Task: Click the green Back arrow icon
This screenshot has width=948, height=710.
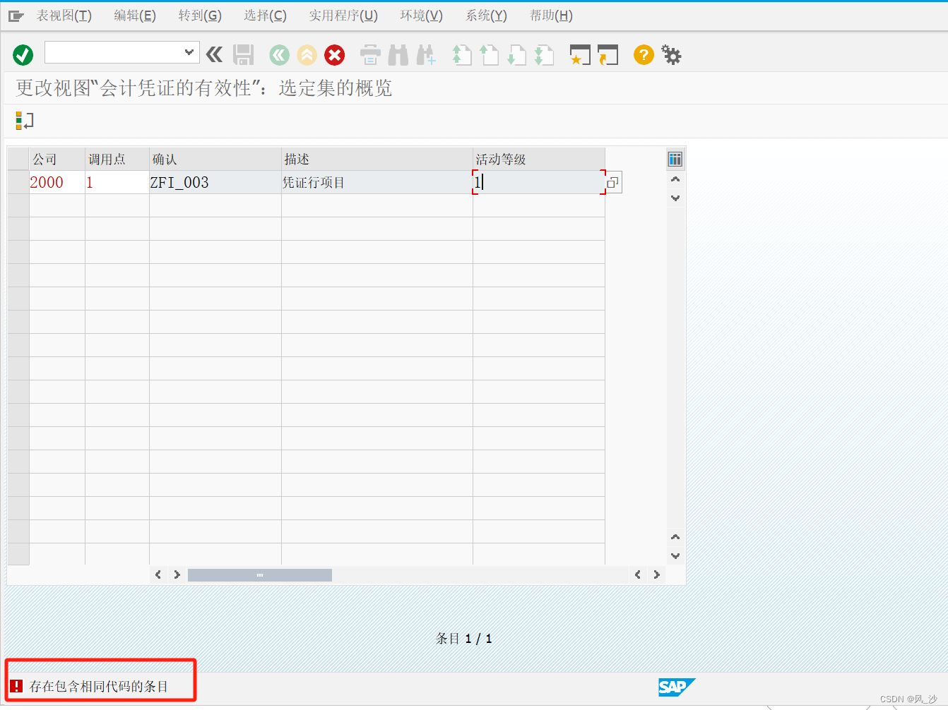Action: tap(280, 55)
